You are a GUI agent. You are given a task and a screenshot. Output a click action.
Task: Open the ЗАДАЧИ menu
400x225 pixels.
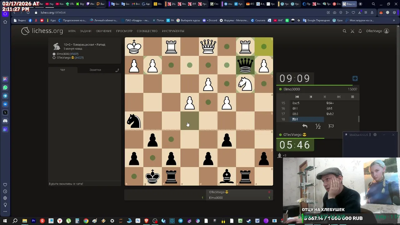pos(85,31)
